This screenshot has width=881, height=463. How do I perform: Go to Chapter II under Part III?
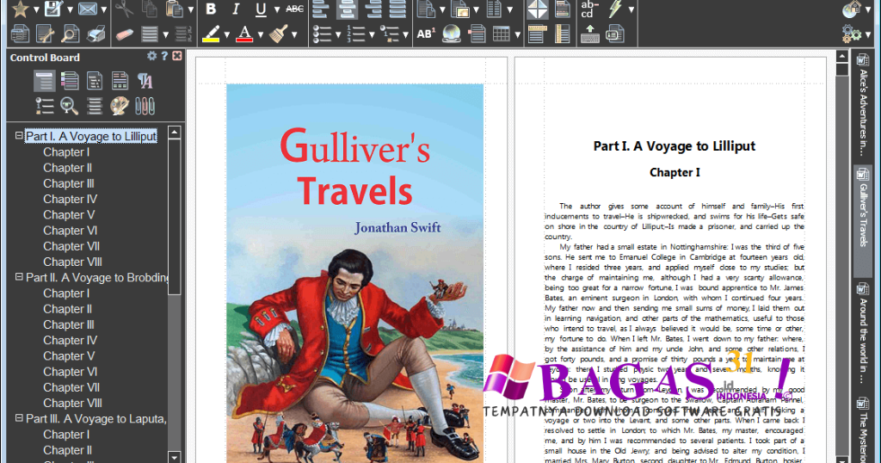click(x=67, y=450)
